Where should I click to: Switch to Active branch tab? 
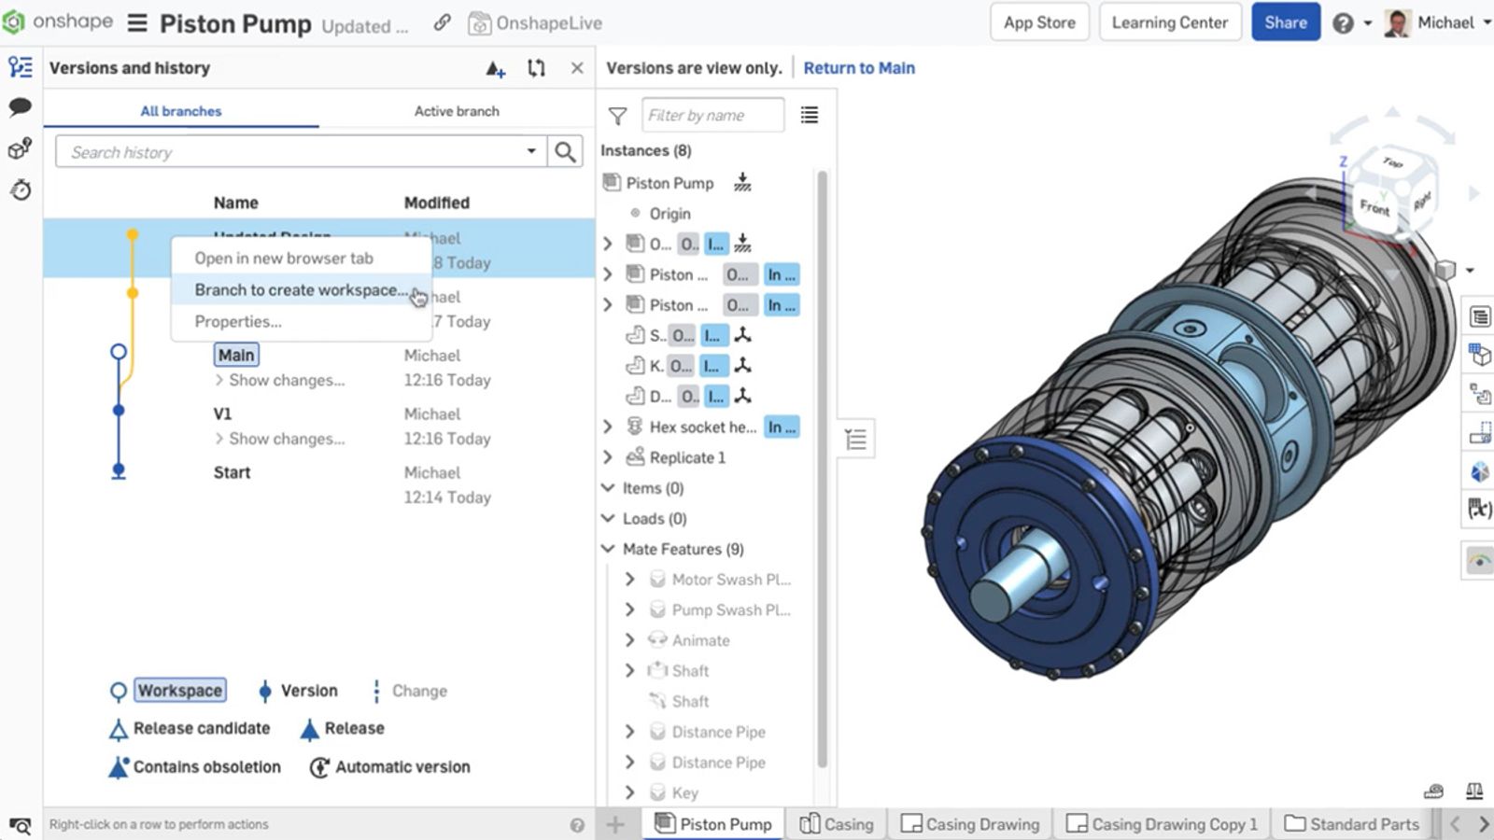click(x=457, y=111)
